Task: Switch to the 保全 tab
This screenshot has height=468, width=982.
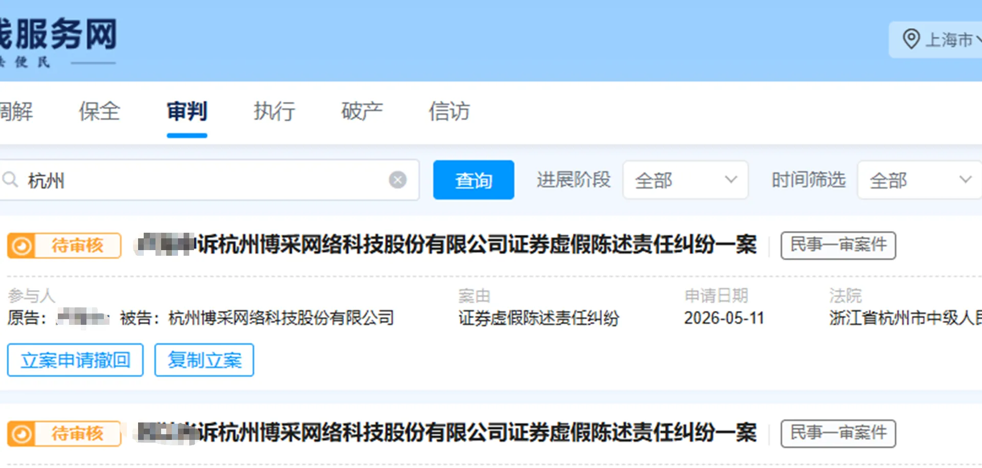Action: (x=99, y=112)
